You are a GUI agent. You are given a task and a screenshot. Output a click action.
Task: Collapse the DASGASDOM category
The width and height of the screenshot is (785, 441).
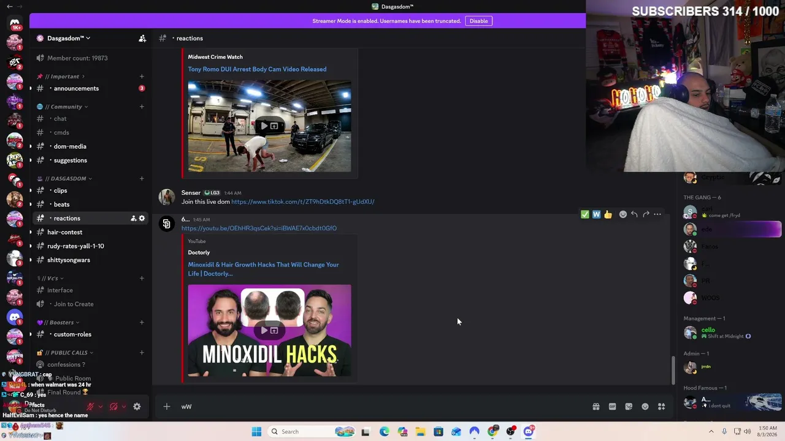pos(64,178)
